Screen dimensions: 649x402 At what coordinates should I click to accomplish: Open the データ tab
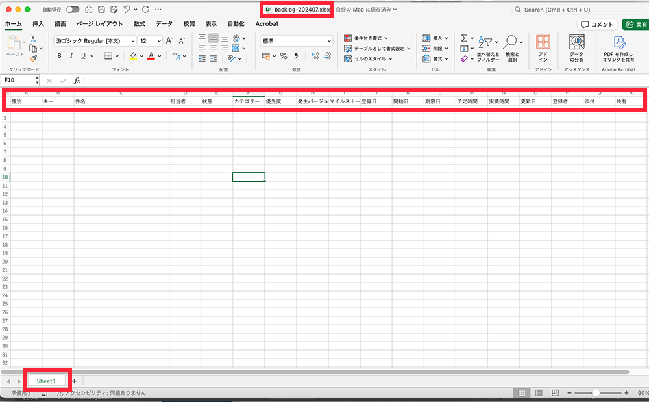click(x=164, y=24)
